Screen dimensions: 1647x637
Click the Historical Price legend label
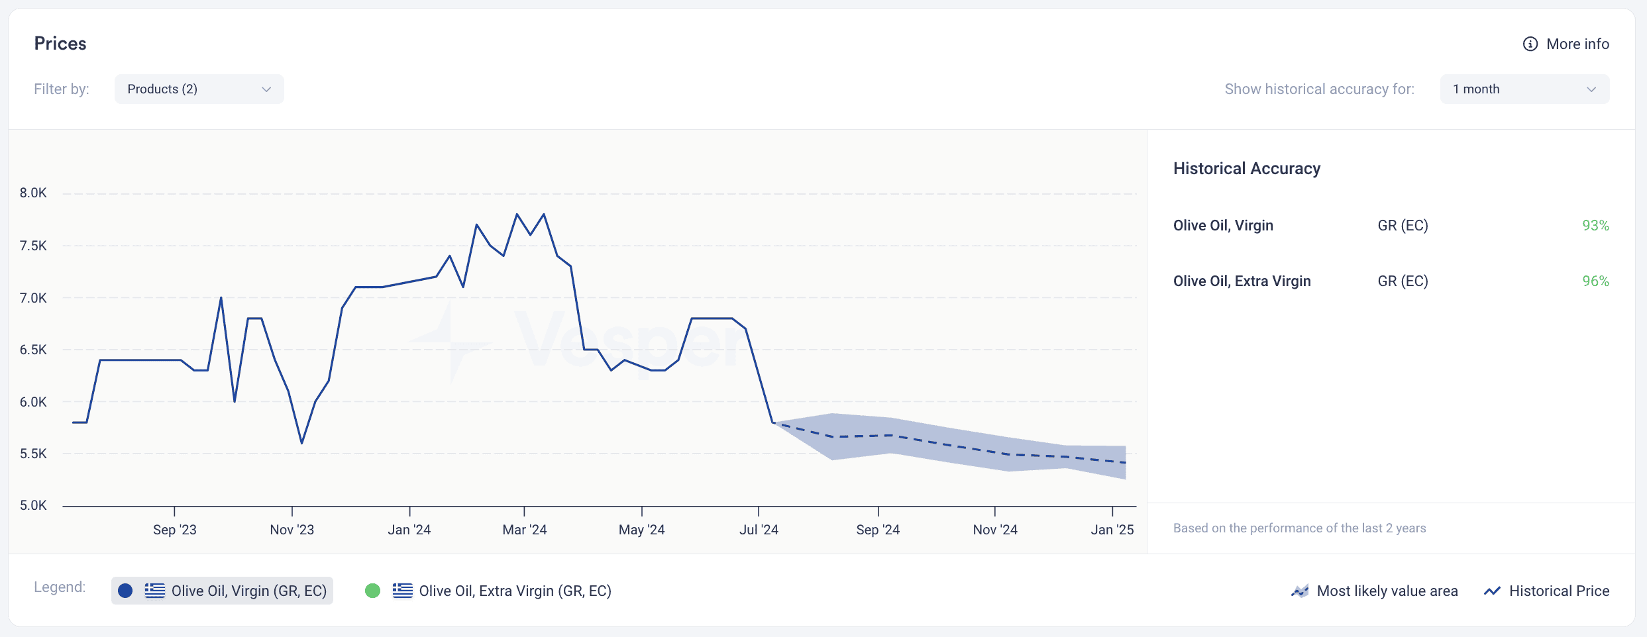click(x=1559, y=591)
